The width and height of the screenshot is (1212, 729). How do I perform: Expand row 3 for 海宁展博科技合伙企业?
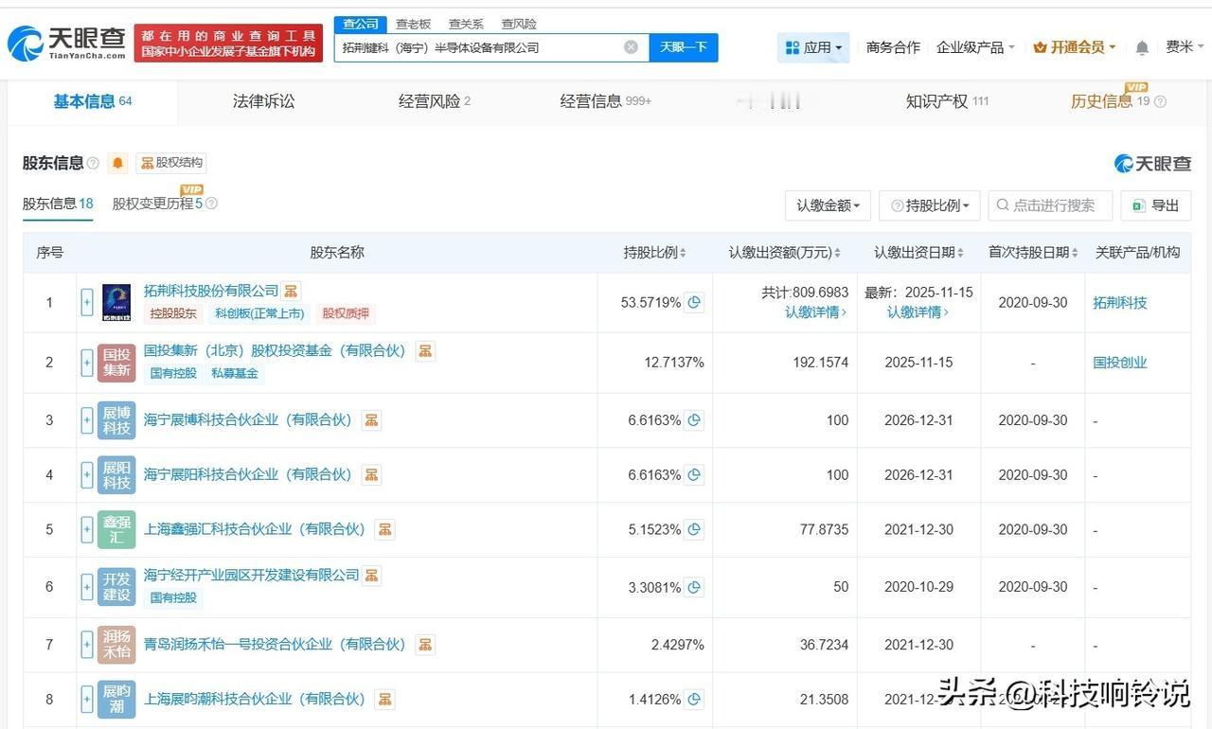coord(87,420)
